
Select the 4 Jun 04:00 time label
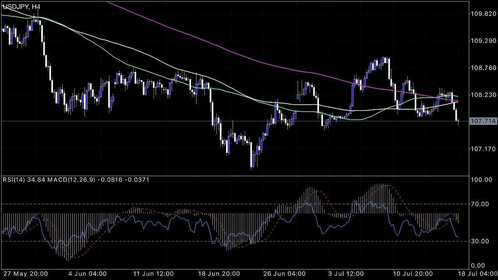click(87, 274)
